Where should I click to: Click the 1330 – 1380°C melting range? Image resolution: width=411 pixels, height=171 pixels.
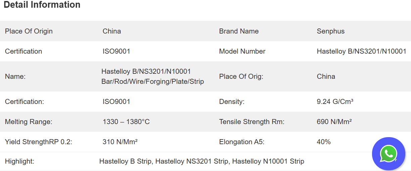click(x=126, y=122)
